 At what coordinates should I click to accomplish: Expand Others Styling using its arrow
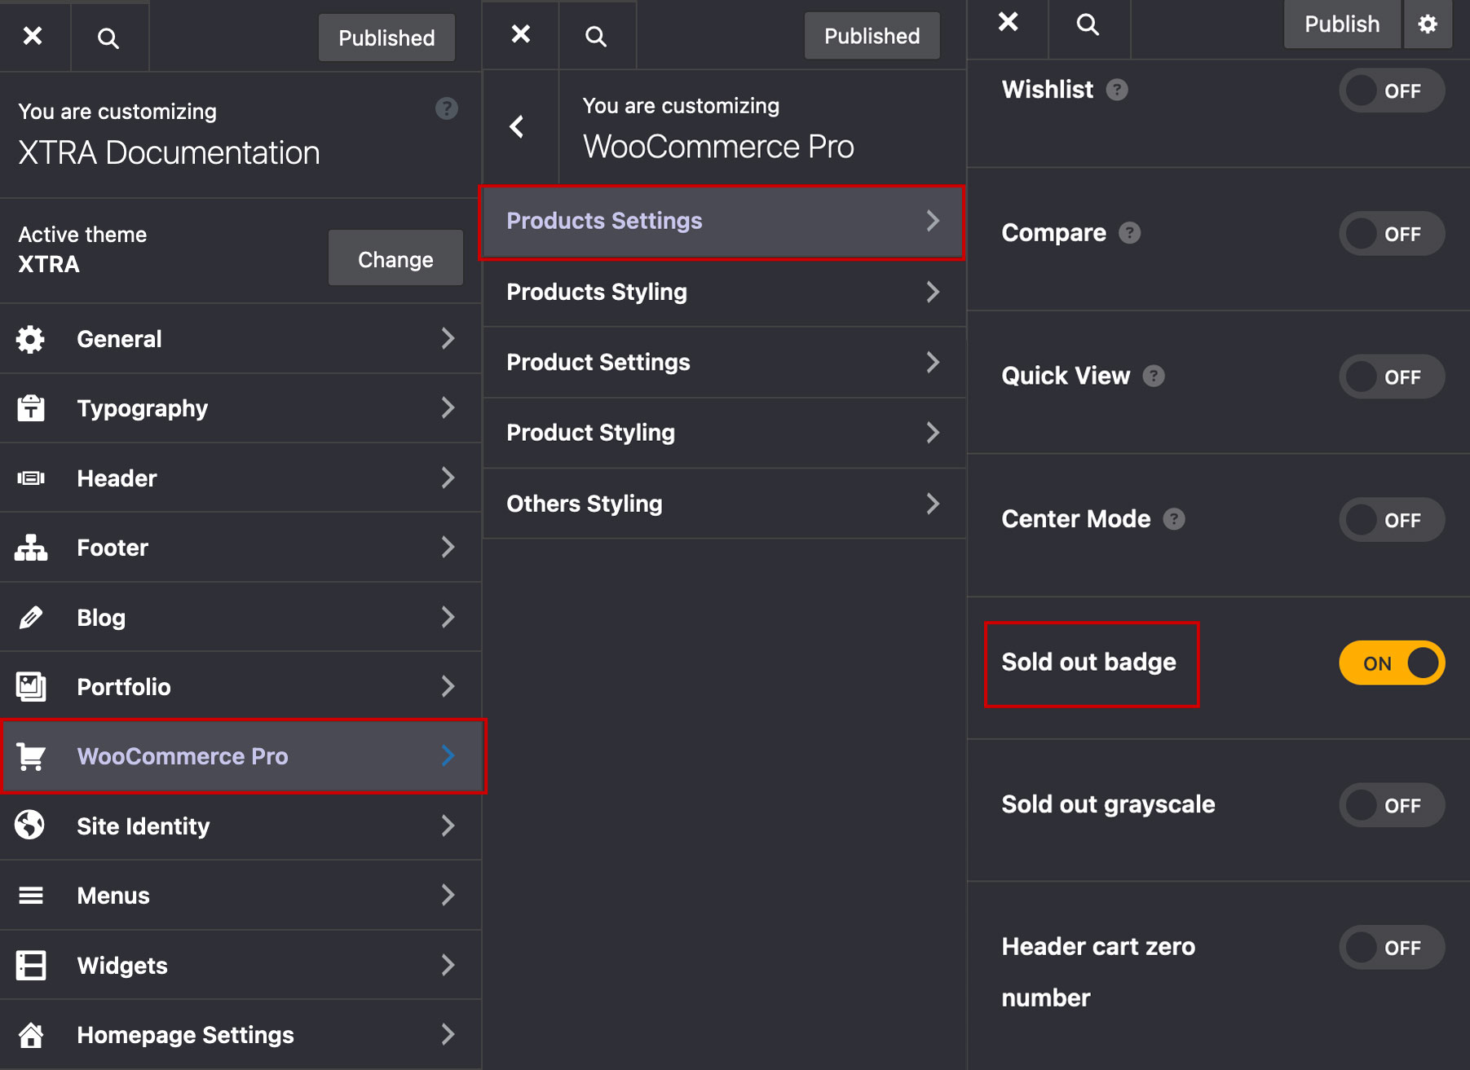(933, 504)
